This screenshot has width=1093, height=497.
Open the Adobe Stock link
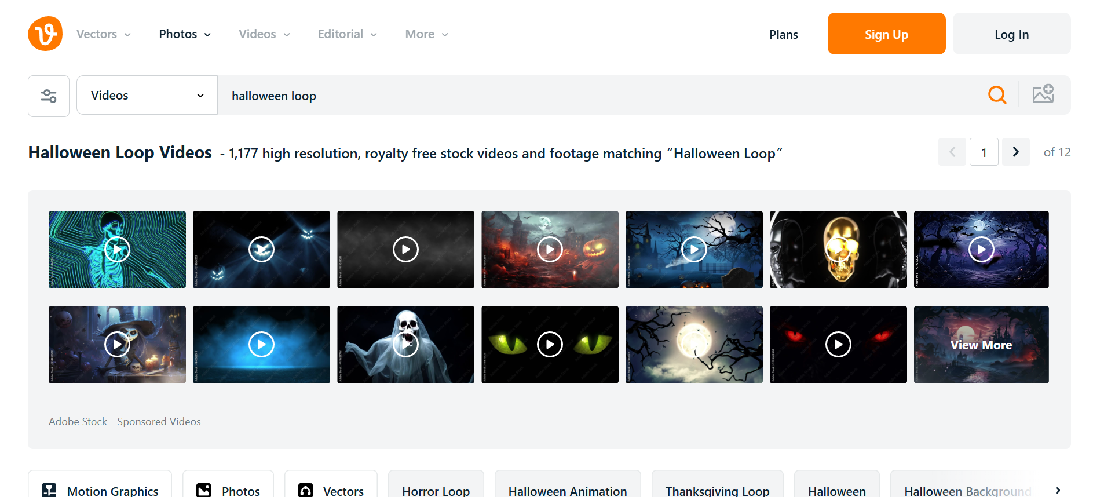pos(78,422)
